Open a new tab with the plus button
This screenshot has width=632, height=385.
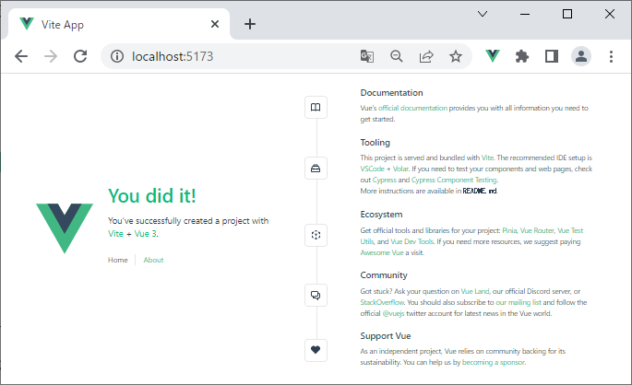tap(250, 24)
